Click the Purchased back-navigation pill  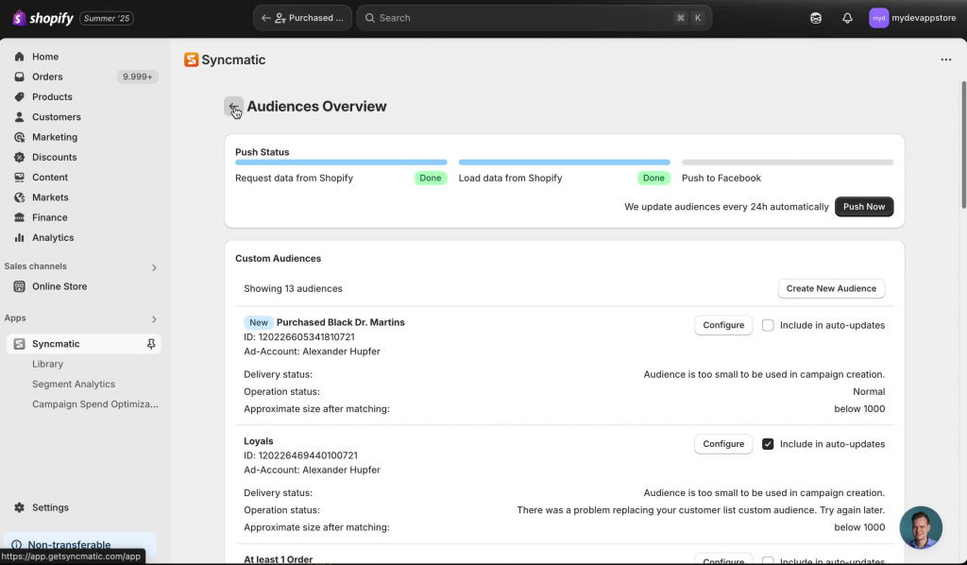[302, 18]
